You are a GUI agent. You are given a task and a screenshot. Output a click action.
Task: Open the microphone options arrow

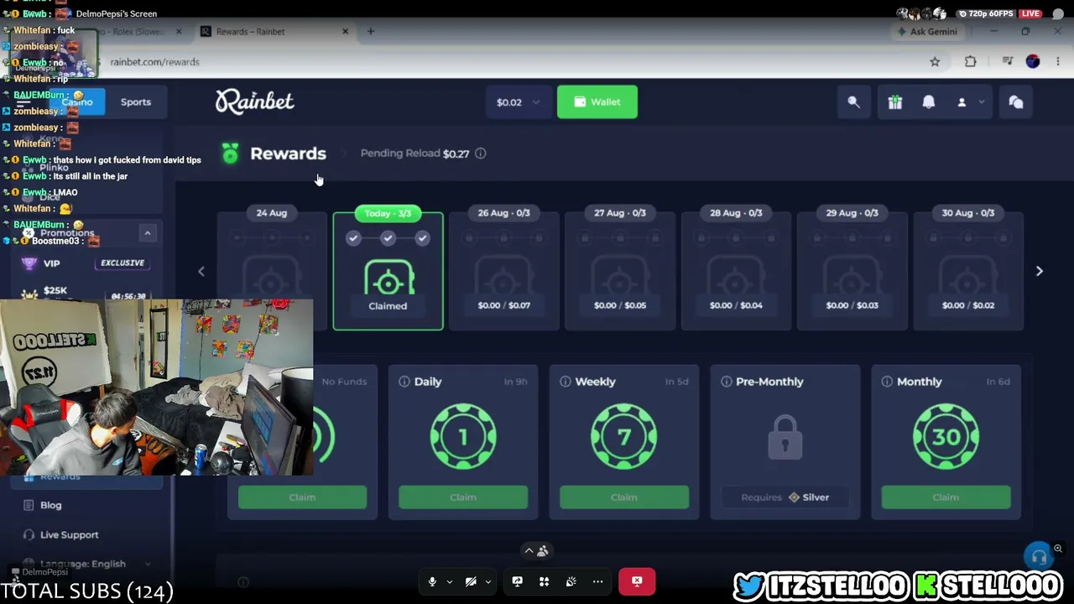coord(449,581)
